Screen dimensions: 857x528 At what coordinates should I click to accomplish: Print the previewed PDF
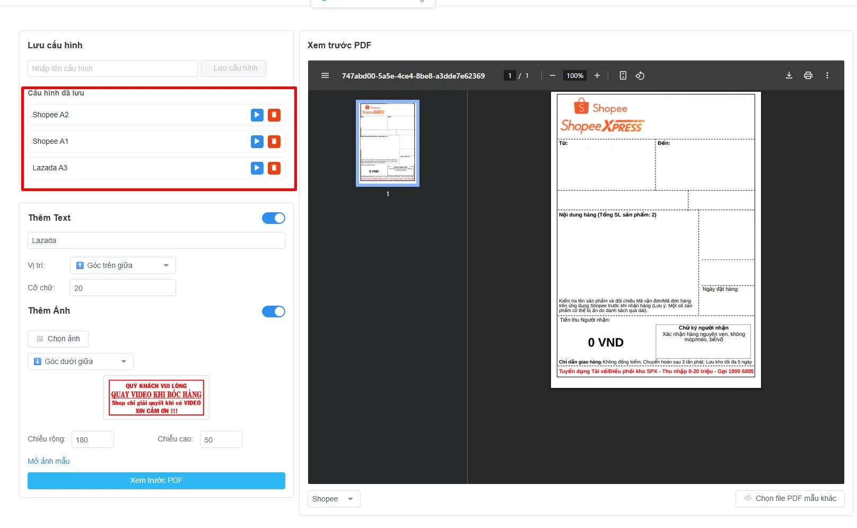(x=808, y=76)
